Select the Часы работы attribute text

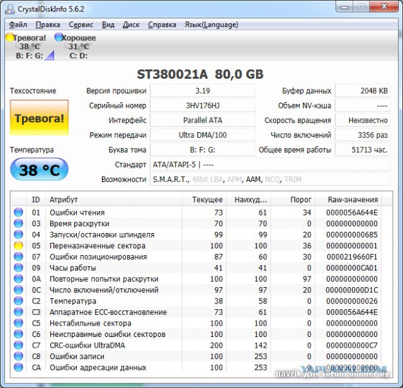click(x=73, y=268)
